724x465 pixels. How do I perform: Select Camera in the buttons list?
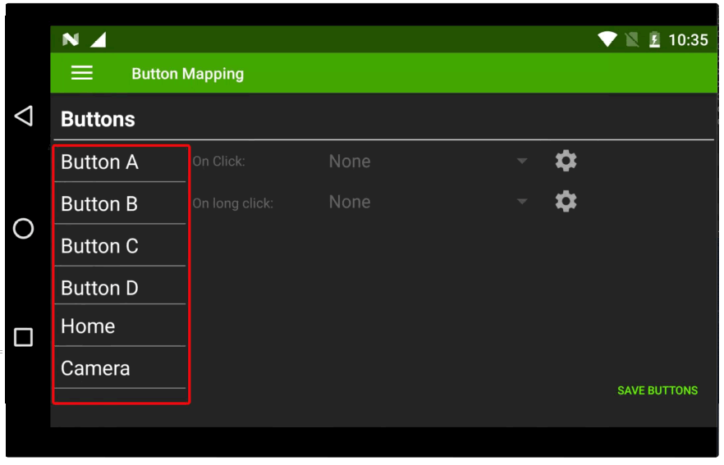click(120, 368)
